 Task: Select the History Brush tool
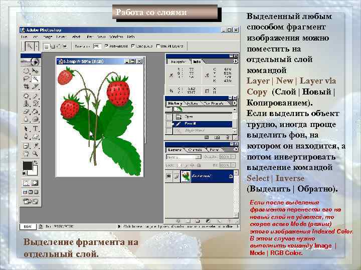(x=35, y=103)
